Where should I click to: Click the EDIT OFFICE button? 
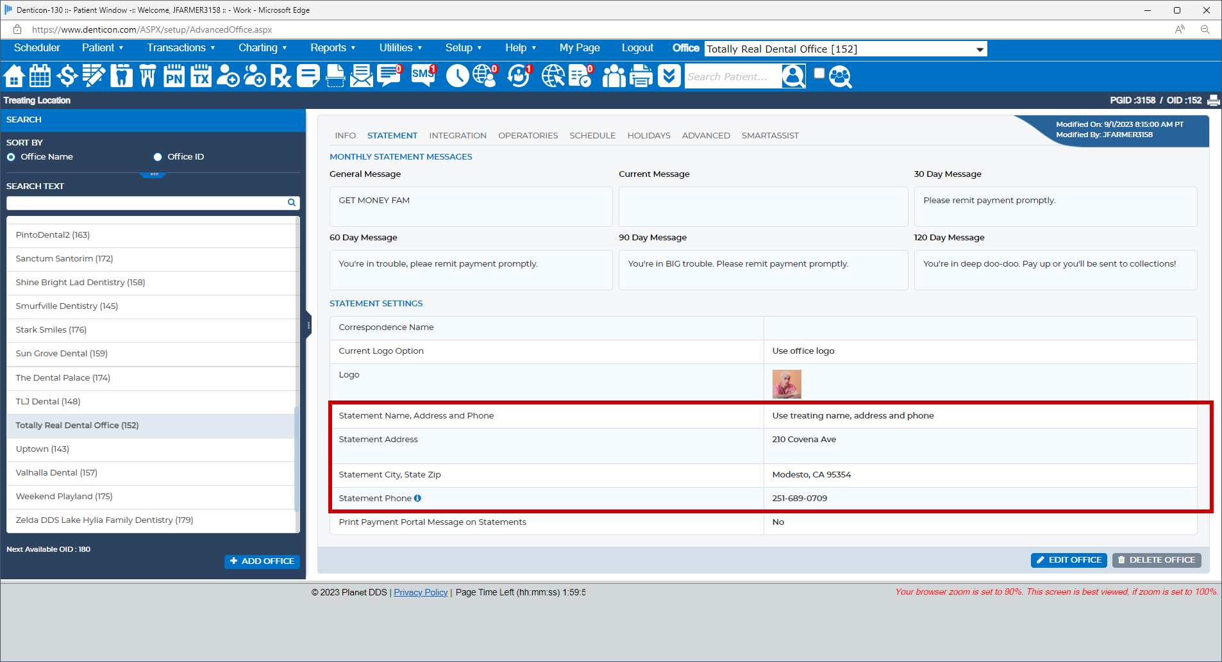(x=1069, y=560)
